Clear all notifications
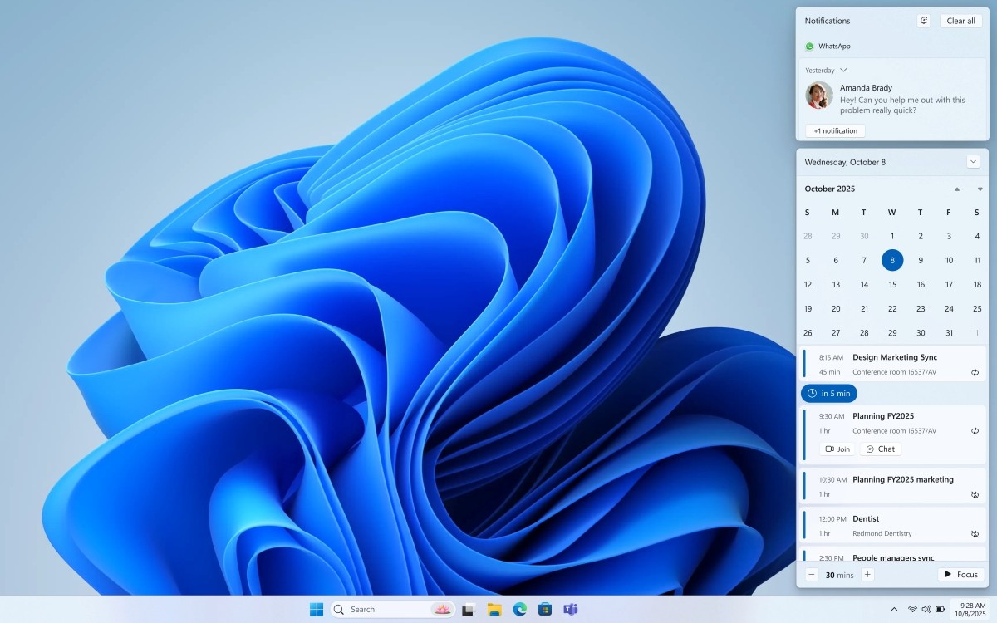The image size is (997, 623). (960, 21)
